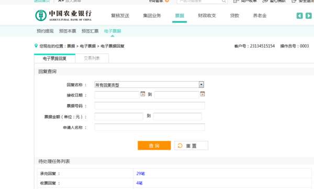The height and width of the screenshot is (189, 314).
Task: Click 电子票据回复 in the breadcrumb path
Action: tap(113, 46)
